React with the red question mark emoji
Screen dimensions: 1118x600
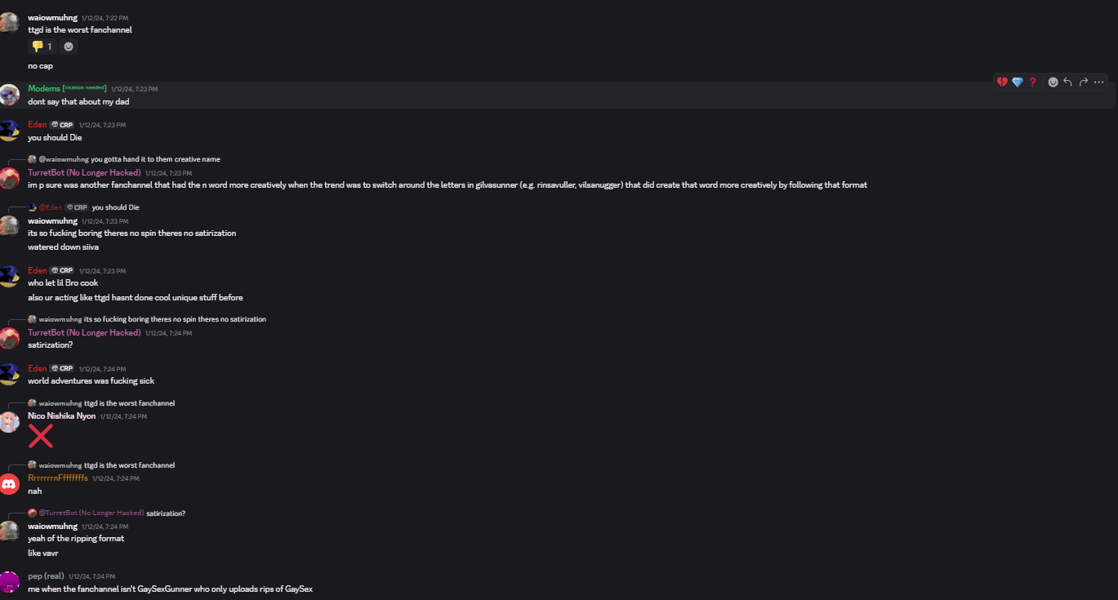tap(1032, 82)
